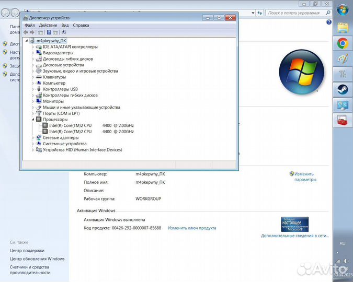Click the Help question-mark toolbar icon
This screenshot has height=282, width=353.
click(x=49, y=32)
